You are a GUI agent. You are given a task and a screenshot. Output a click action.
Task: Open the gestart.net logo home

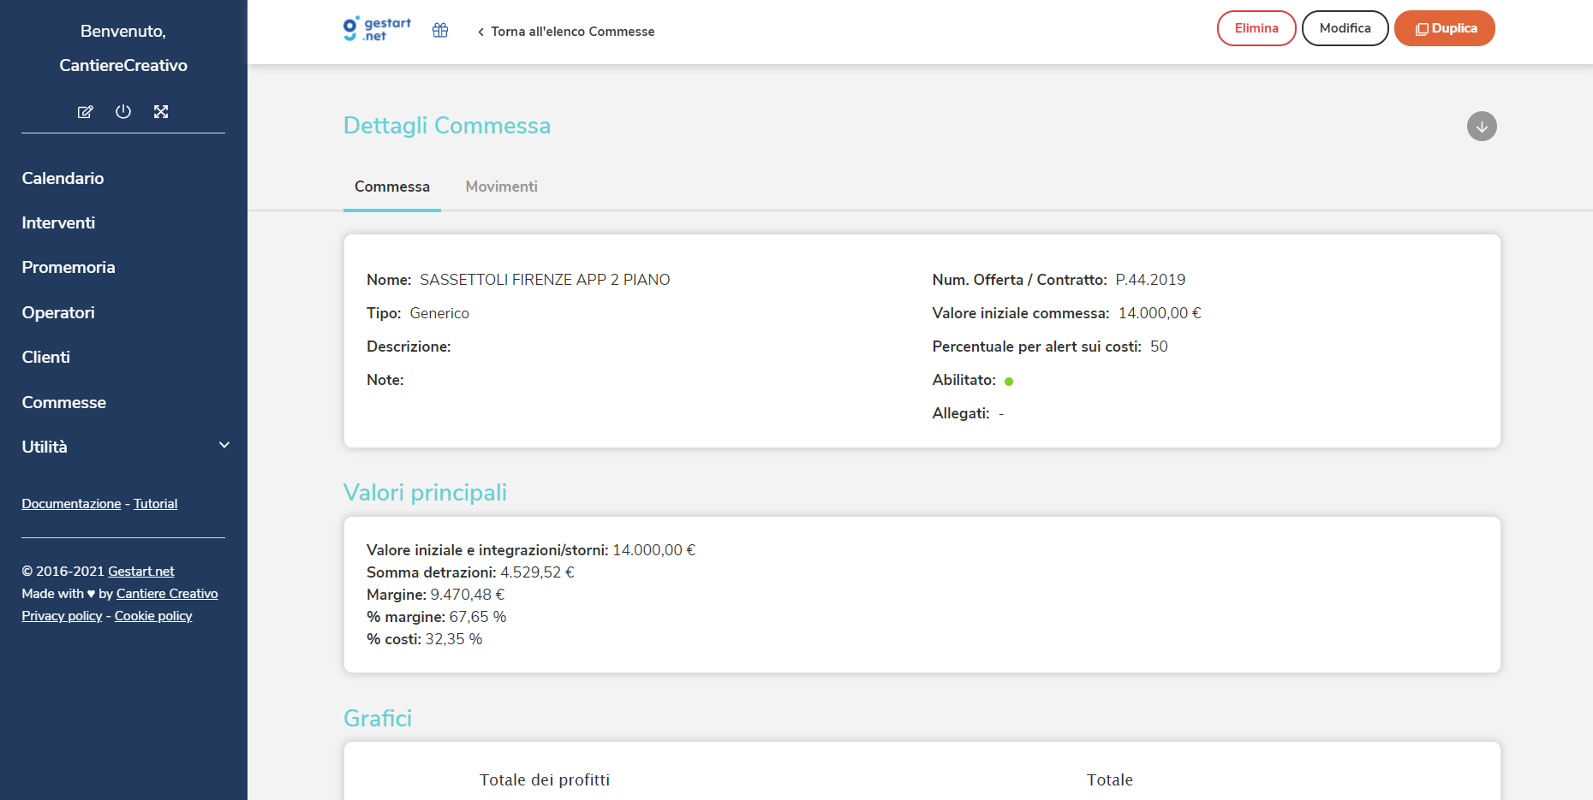point(377,29)
